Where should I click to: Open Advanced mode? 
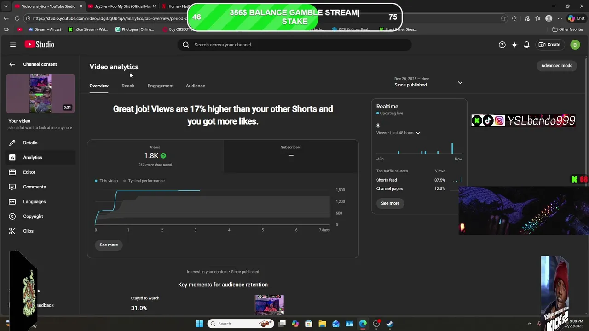pos(557,66)
